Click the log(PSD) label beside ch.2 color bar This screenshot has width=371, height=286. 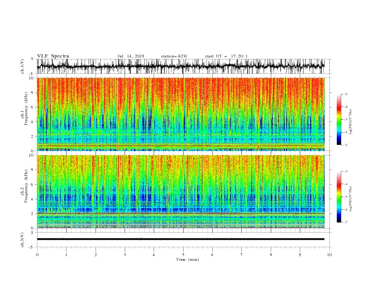coord(350,199)
